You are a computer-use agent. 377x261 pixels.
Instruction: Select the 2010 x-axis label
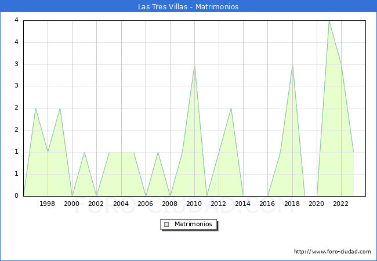pos(194,204)
